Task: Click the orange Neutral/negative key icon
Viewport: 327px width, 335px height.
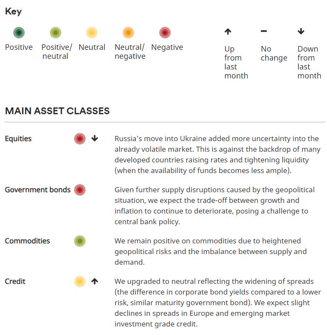Action: (128, 32)
